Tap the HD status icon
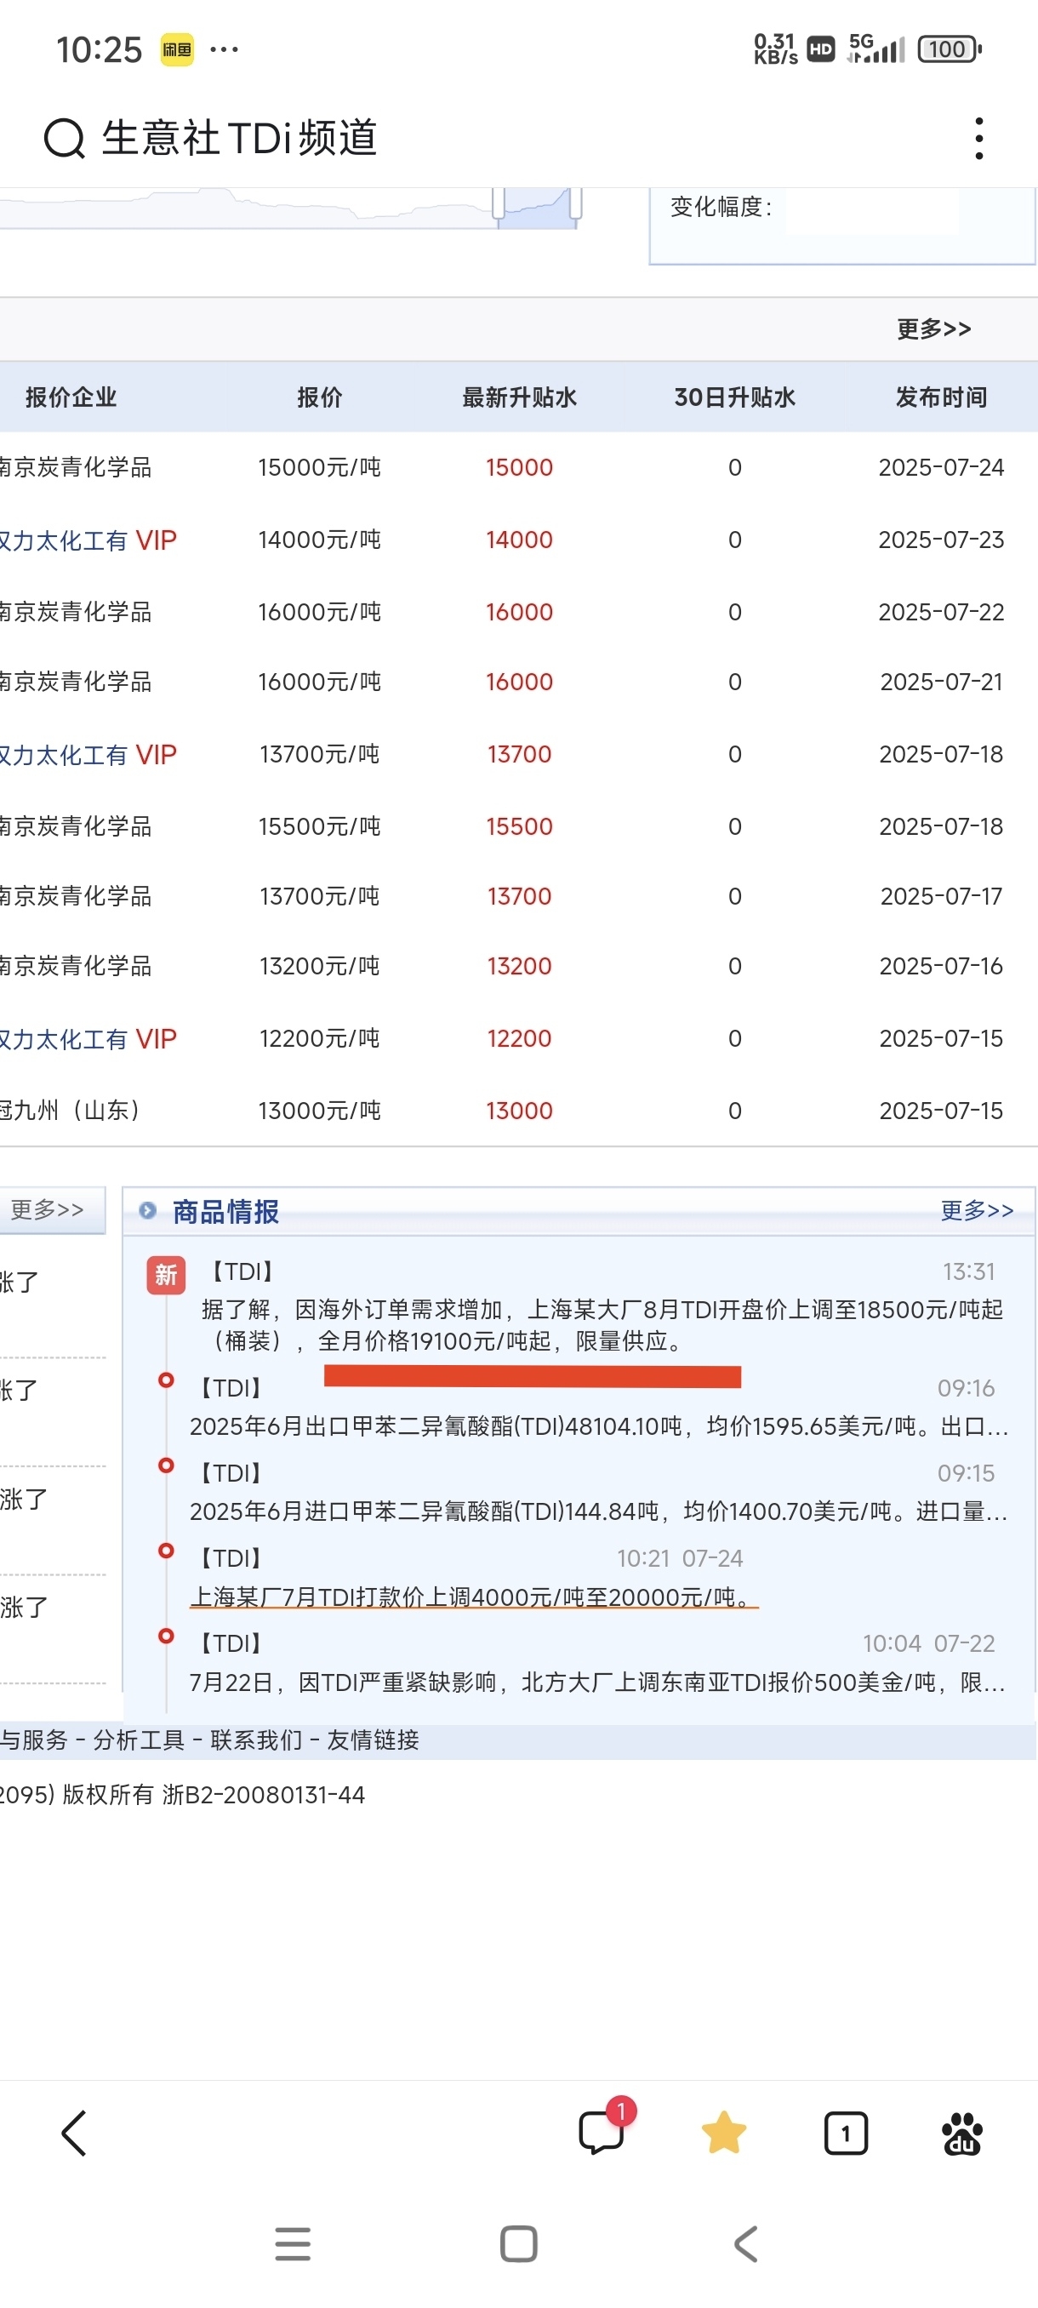This screenshot has width=1038, height=2308. coord(820,49)
